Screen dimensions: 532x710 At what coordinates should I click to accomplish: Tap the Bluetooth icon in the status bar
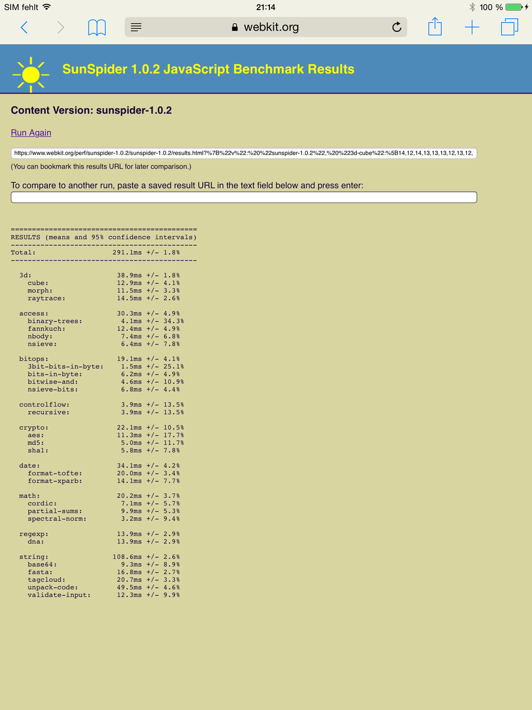click(x=472, y=7)
